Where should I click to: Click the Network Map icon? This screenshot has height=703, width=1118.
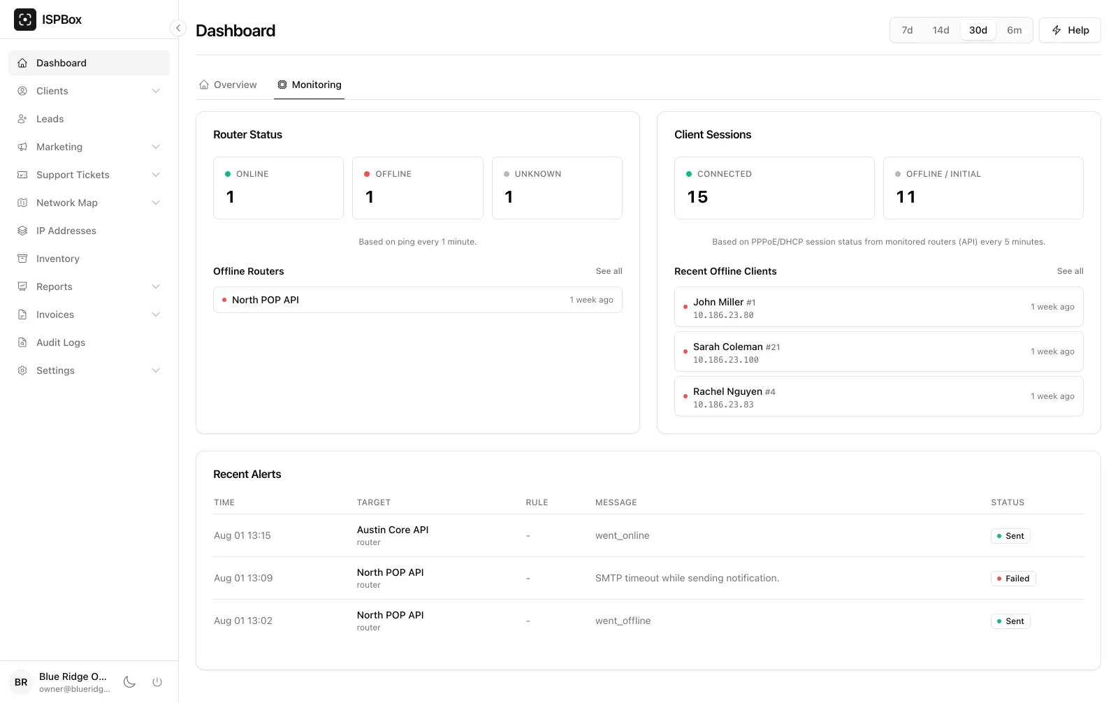tap(22, 203)
